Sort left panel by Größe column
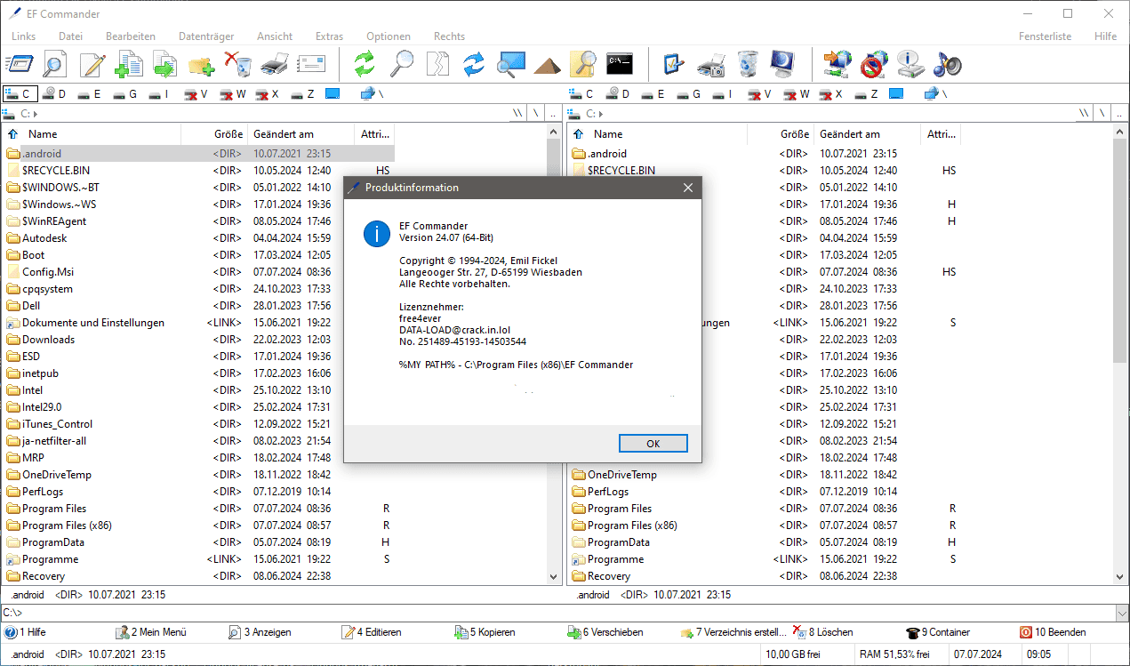The width and height of the screenshot is (1130, 666). coord(214,134)
